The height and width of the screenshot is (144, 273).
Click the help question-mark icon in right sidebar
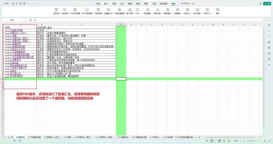269,59
